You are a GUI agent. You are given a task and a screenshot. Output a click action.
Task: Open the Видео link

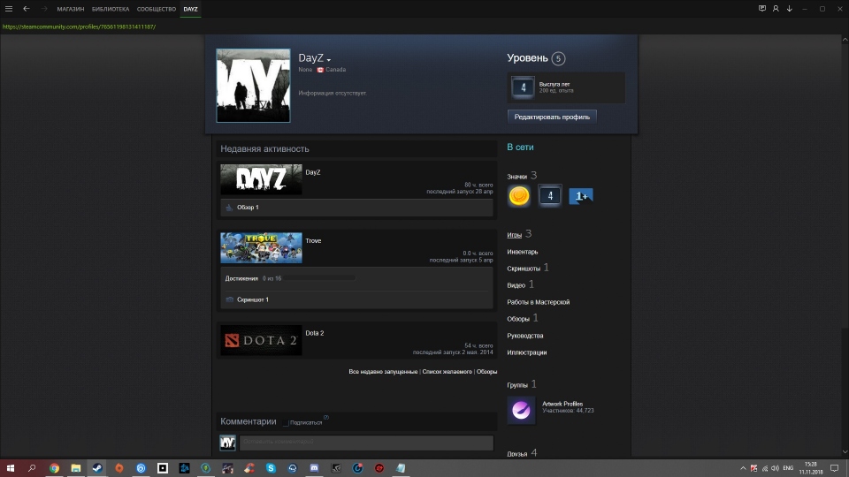(516, 285)
